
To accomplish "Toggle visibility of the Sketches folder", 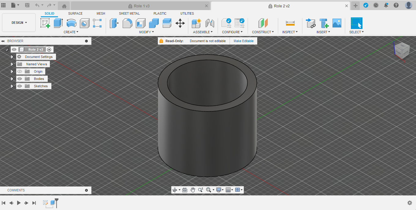I will [x=19, y=86].
